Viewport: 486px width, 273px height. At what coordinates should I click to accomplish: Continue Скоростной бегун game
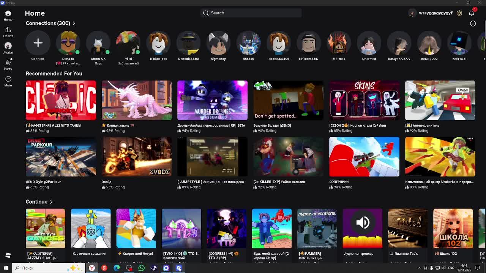point(136,228)
